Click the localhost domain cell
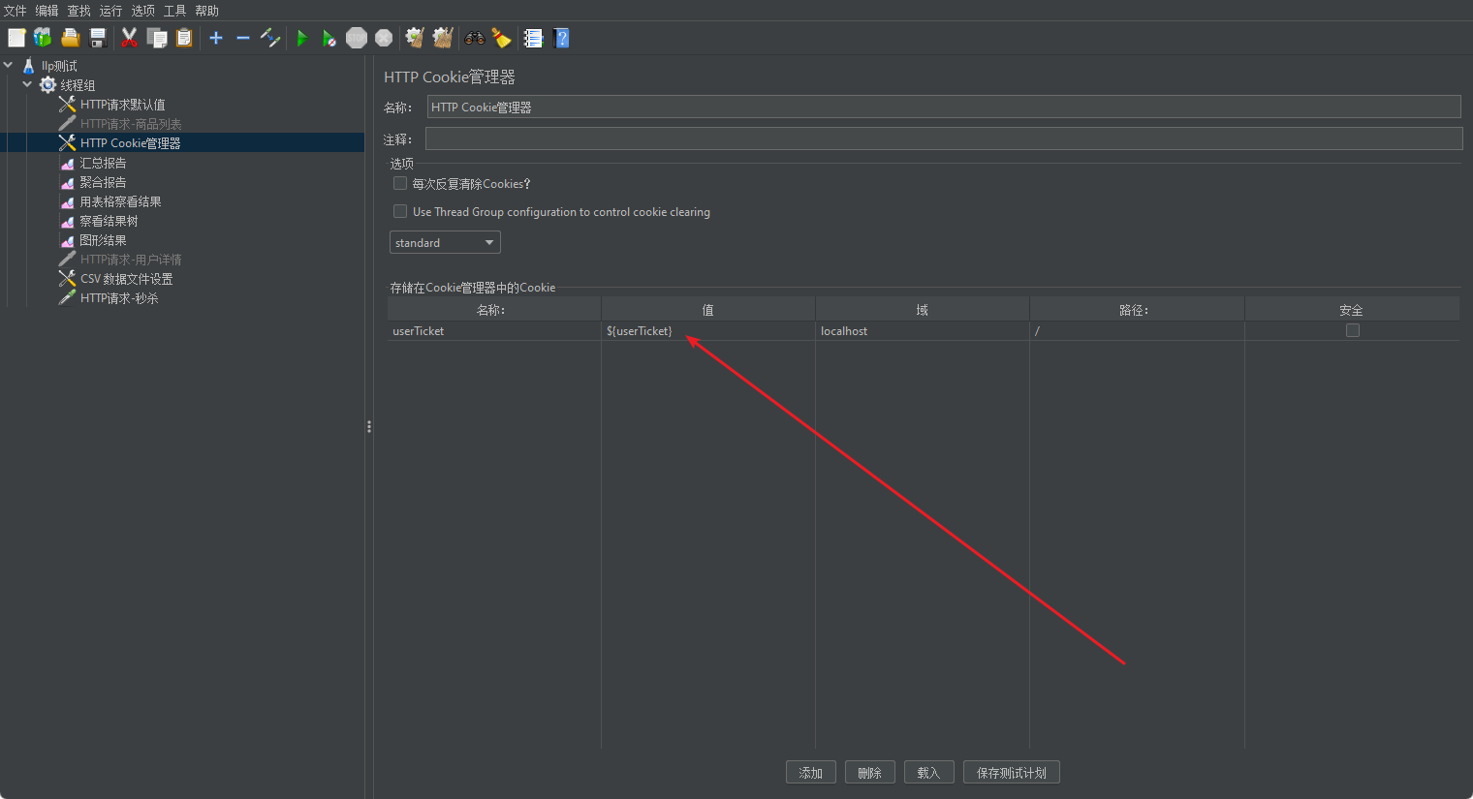 point(923,331)
